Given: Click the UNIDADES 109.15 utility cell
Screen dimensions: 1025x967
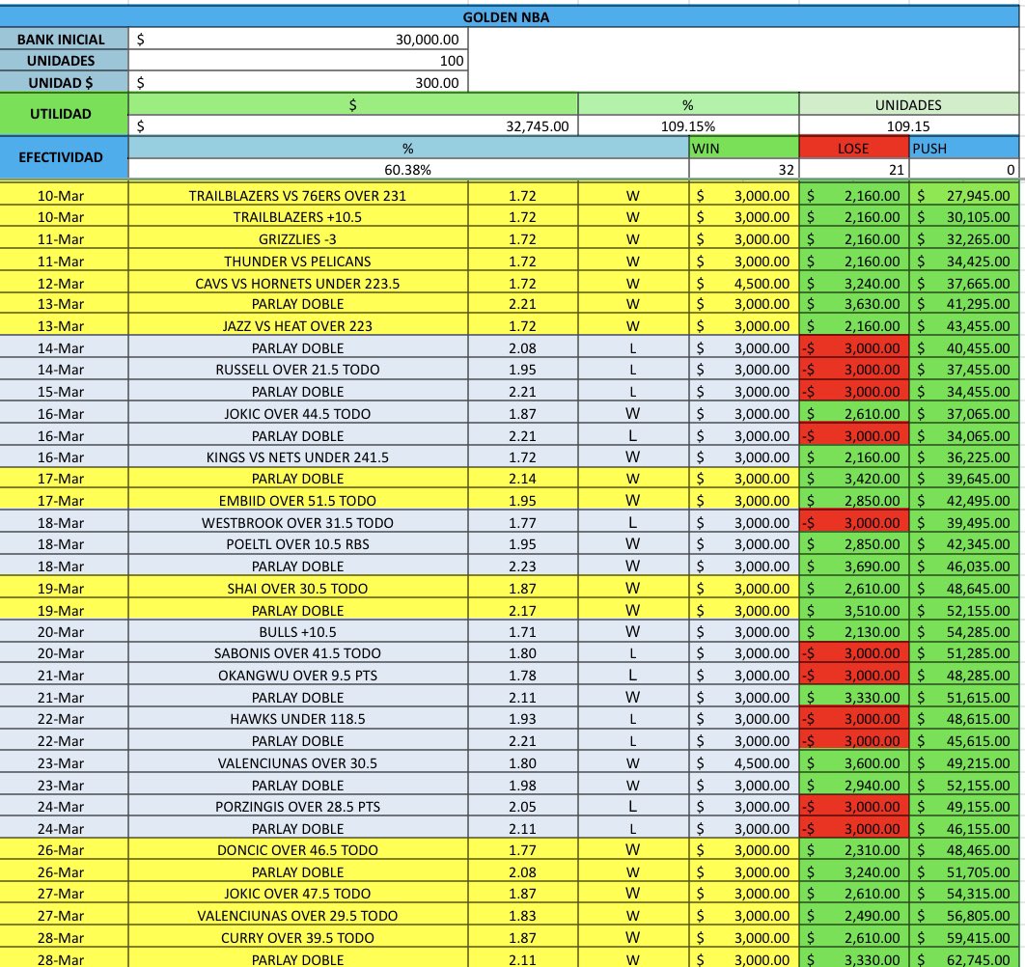Looking at the screenshot, I should [x=908, y=126].
